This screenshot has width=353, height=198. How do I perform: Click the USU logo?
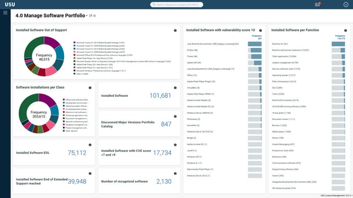pos(10,4)
